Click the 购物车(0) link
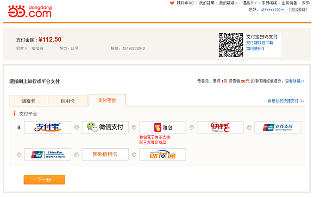 185,3
